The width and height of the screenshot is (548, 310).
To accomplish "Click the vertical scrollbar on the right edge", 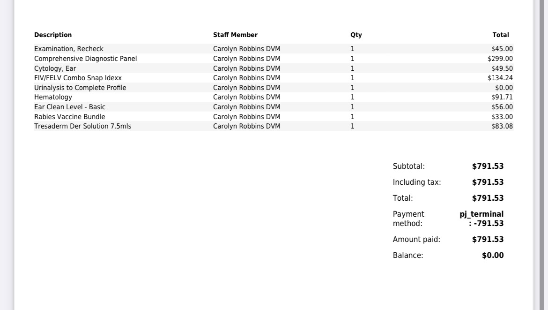I will click(541, 155).
